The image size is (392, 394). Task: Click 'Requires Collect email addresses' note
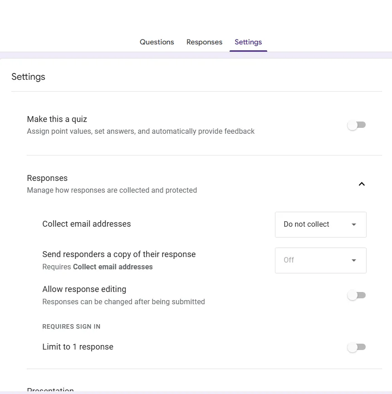(x=97, y=267)
